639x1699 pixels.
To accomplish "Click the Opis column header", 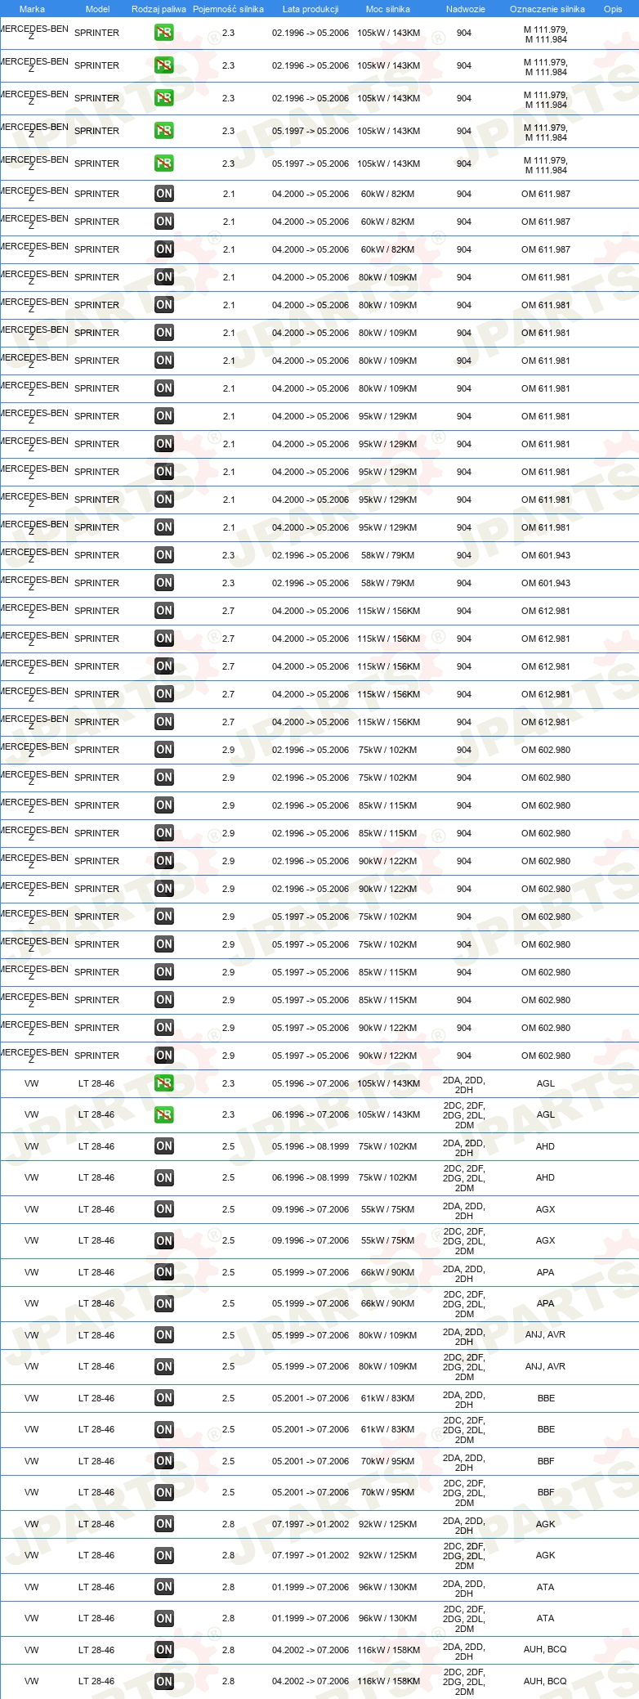I will pyautogui.click(x=613, y=9).
